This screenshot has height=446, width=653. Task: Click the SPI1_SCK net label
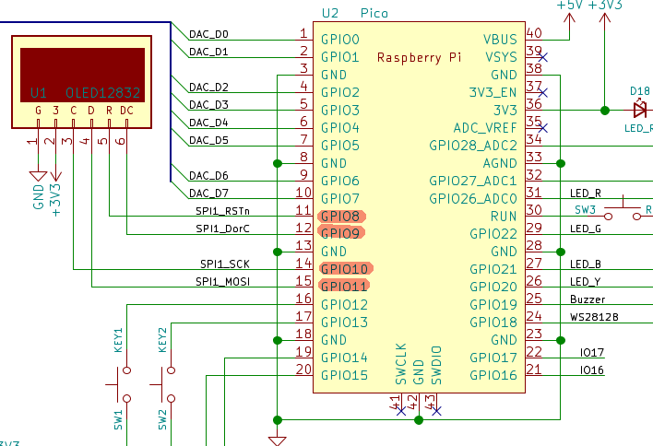pos(225,264)
